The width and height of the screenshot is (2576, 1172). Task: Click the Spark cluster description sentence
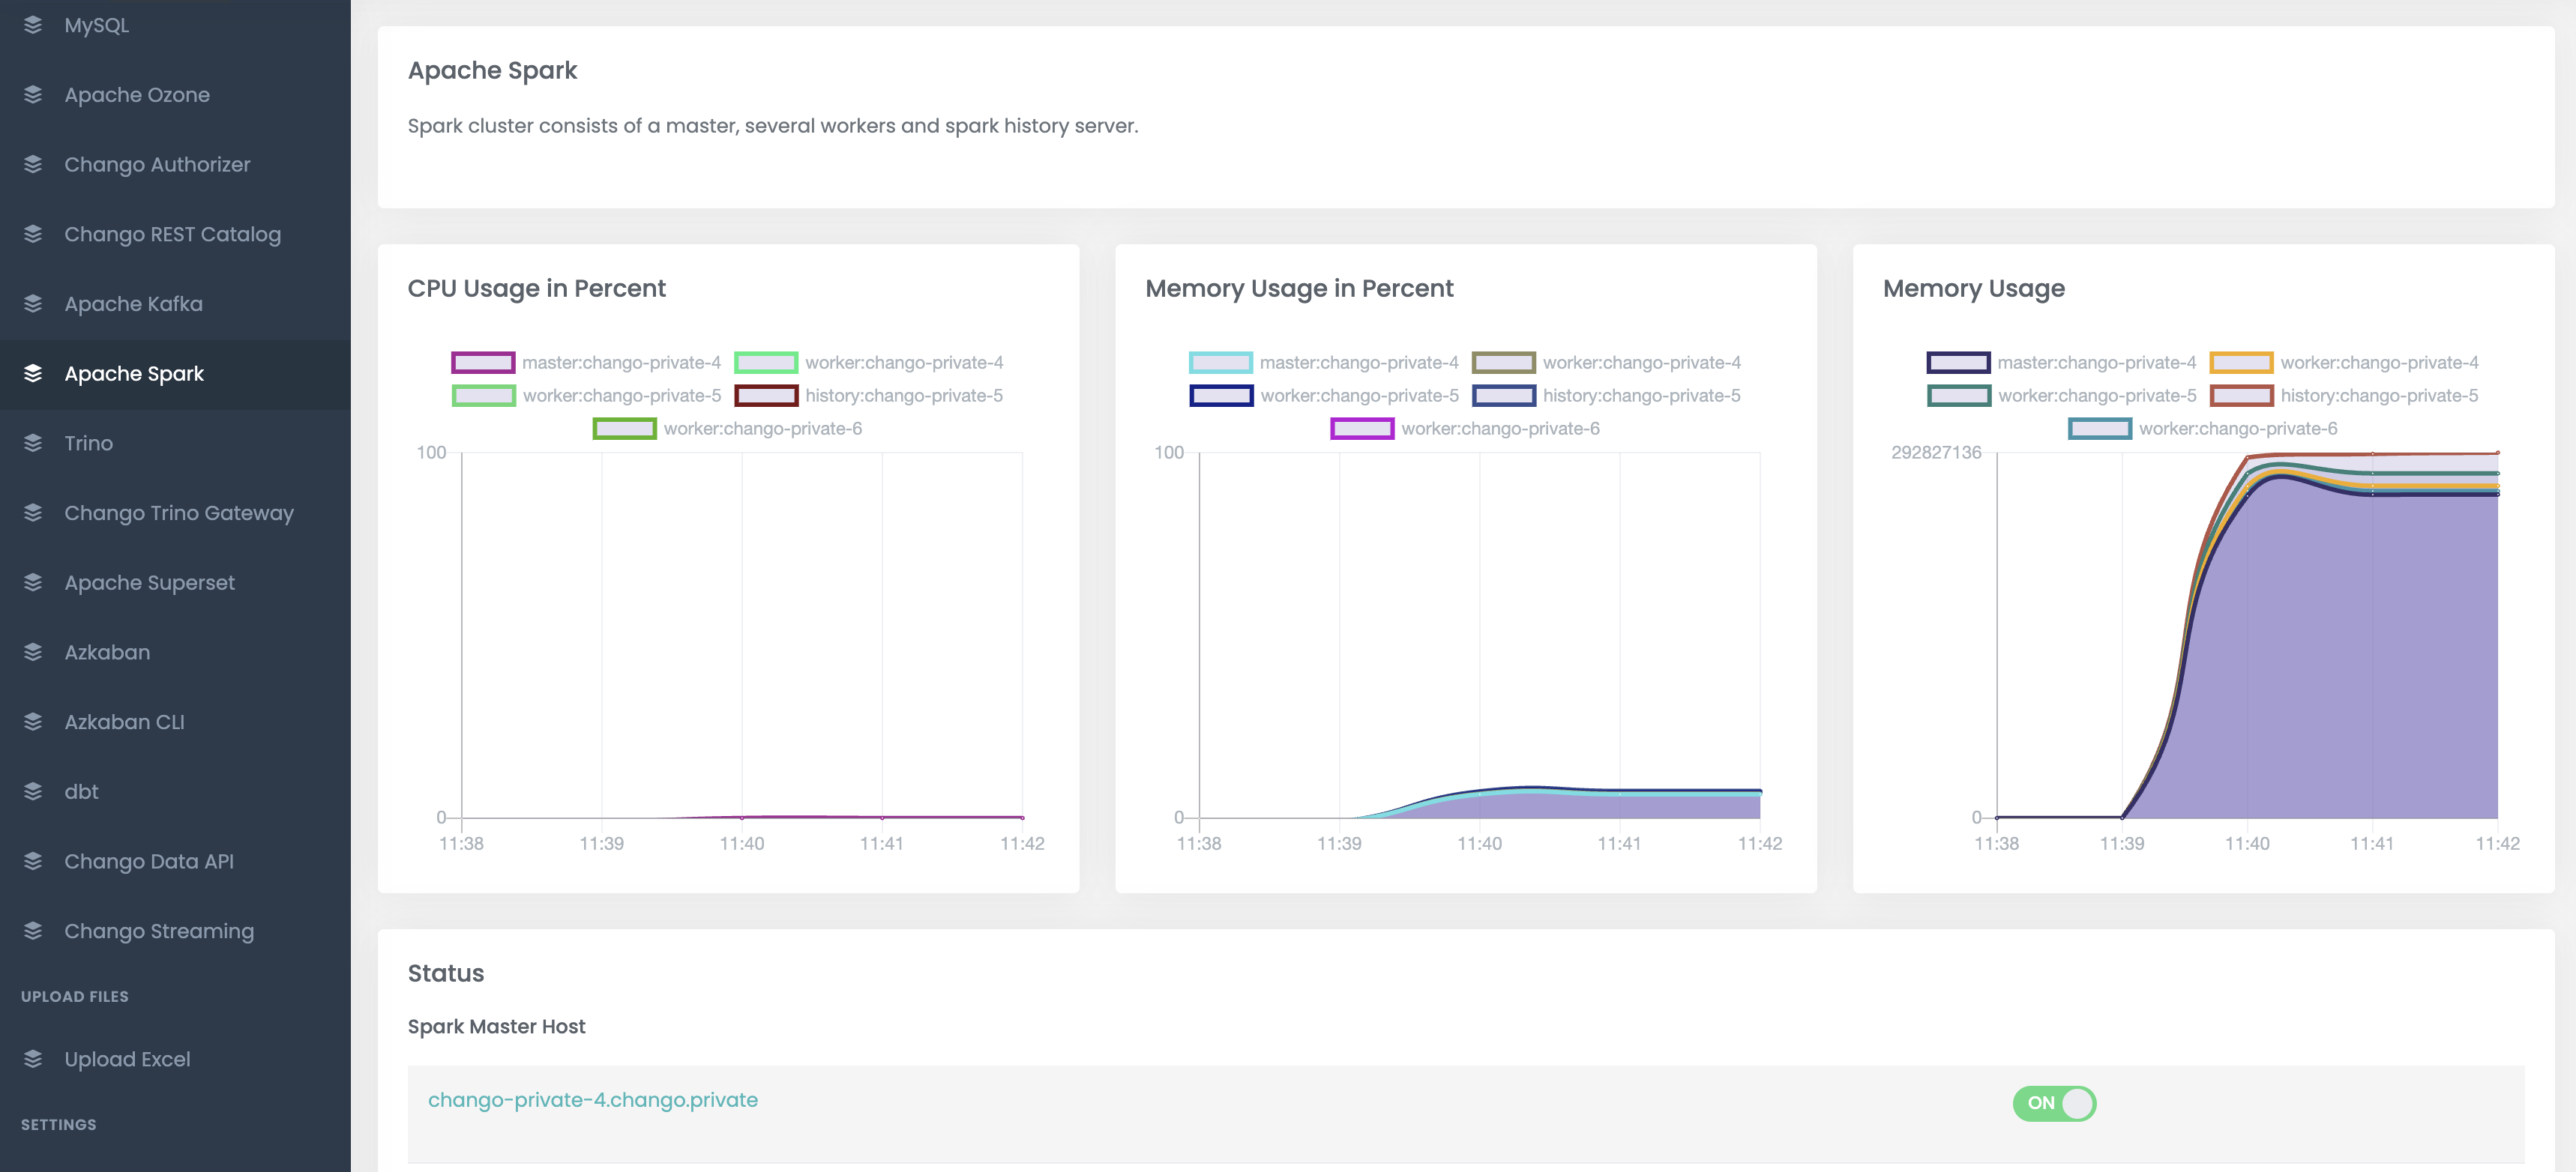click(773, 126)
